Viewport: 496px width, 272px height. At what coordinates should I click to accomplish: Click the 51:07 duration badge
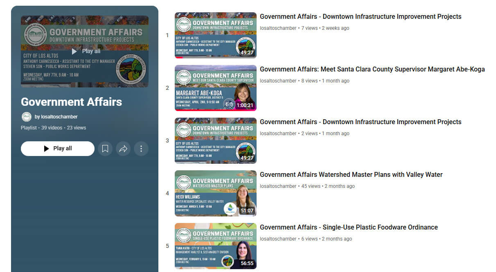point(247,211)
